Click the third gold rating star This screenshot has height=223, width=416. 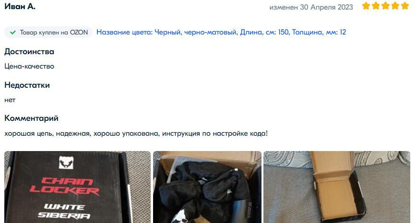pos(385,6)
